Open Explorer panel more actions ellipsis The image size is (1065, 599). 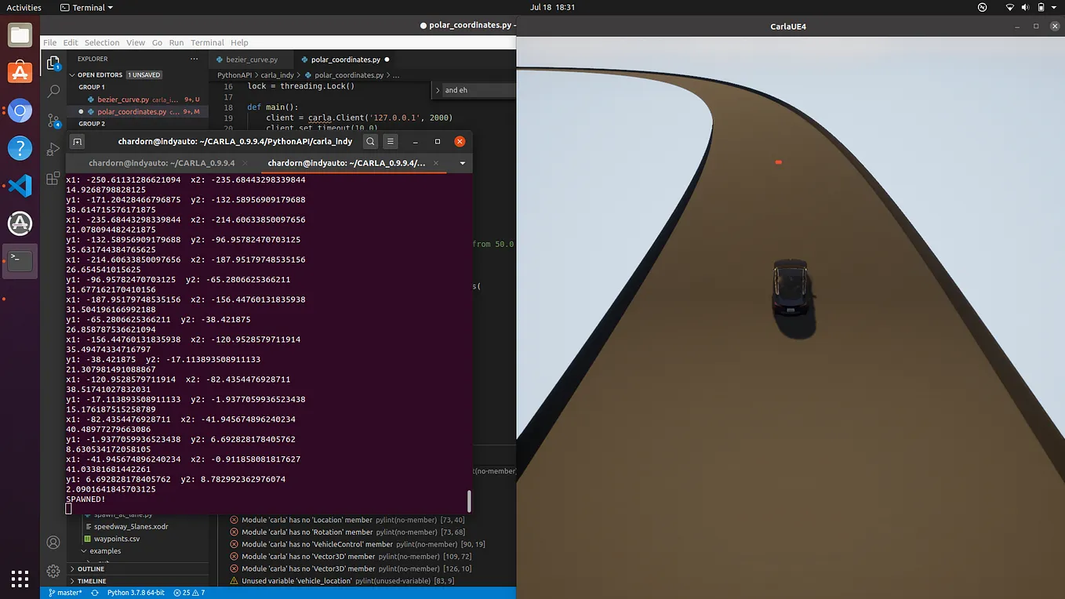click(194, 59)
